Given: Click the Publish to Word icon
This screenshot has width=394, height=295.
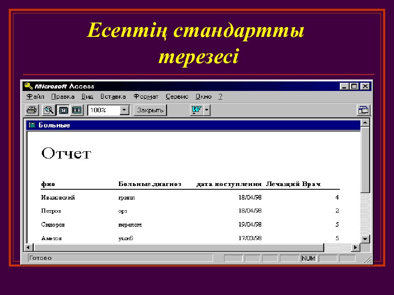Looking at the screenshot, I should 197,110.
